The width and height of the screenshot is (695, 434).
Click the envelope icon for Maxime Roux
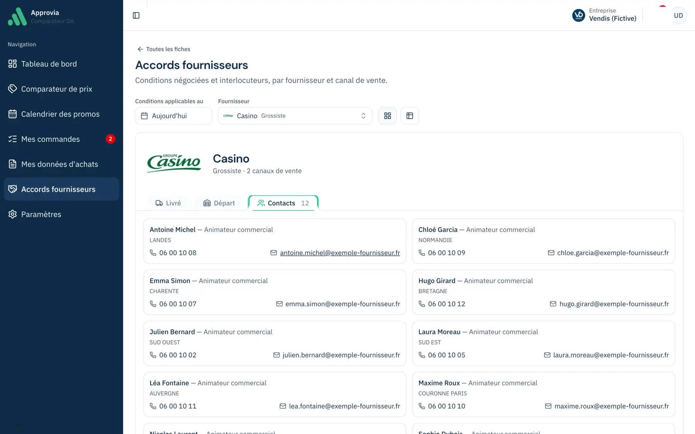click(x=548, y=406)
